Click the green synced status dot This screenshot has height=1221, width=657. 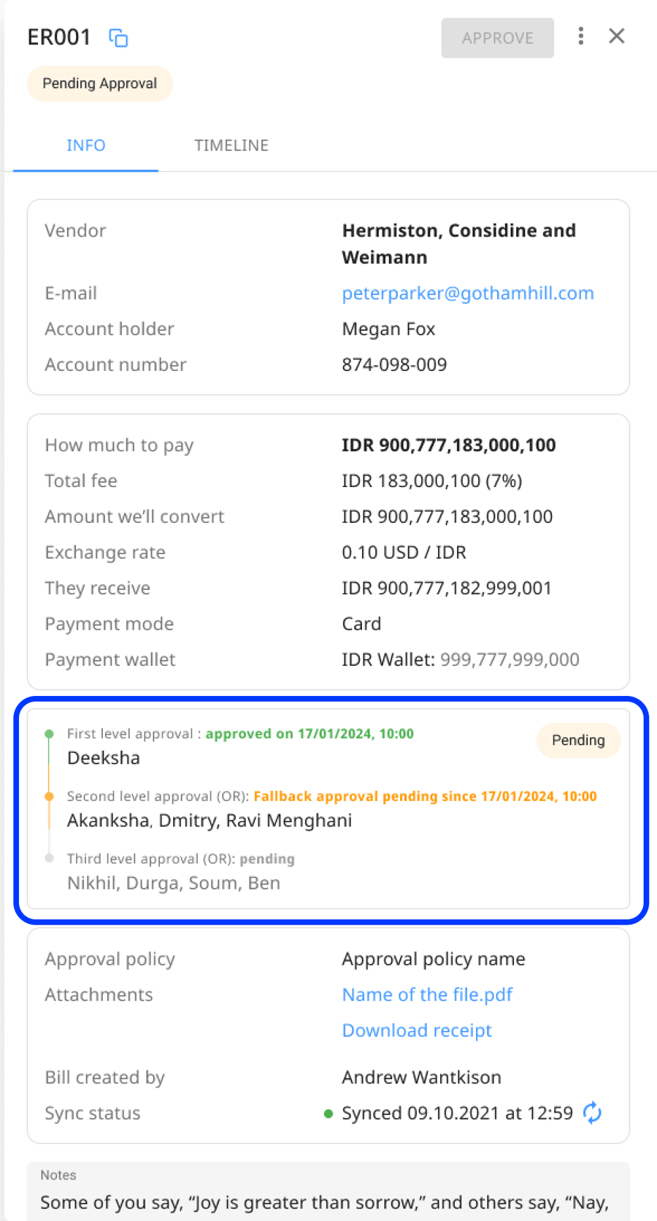point(328,1114)
